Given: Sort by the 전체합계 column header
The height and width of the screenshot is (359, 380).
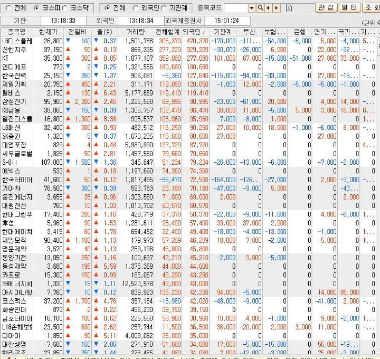Looking at the screenshot, I should pos(167,32).
